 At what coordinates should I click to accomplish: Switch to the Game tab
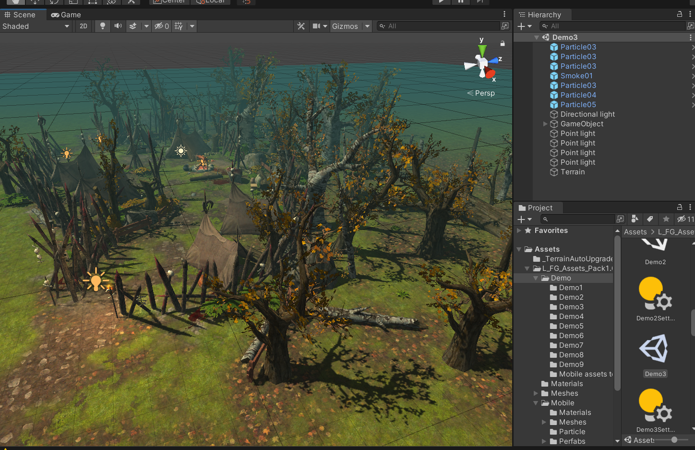(66, 15)
